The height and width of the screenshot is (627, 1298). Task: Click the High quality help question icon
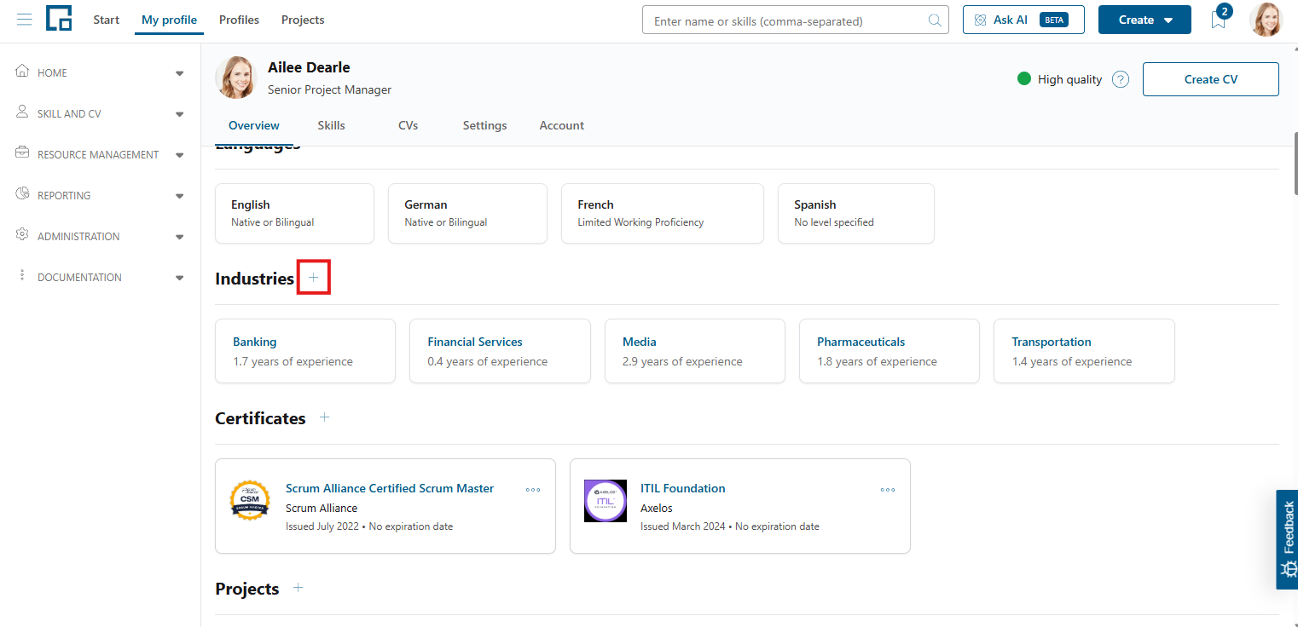tap(1121, 79)
